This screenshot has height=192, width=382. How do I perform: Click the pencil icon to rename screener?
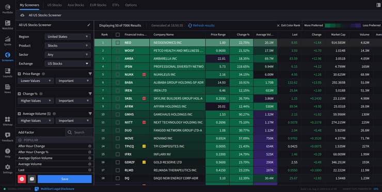89,25
